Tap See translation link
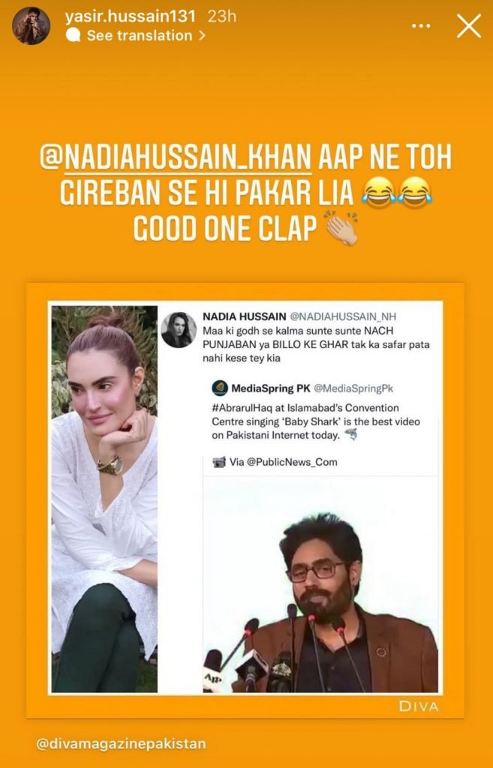Viewport: 493px width, 768px height. point(139,36)
